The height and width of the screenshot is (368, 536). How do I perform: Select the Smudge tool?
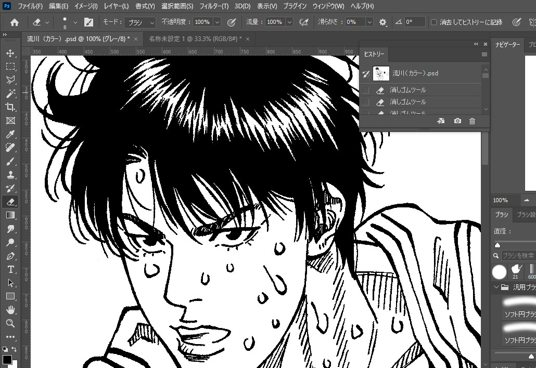[x=10, y=229]
